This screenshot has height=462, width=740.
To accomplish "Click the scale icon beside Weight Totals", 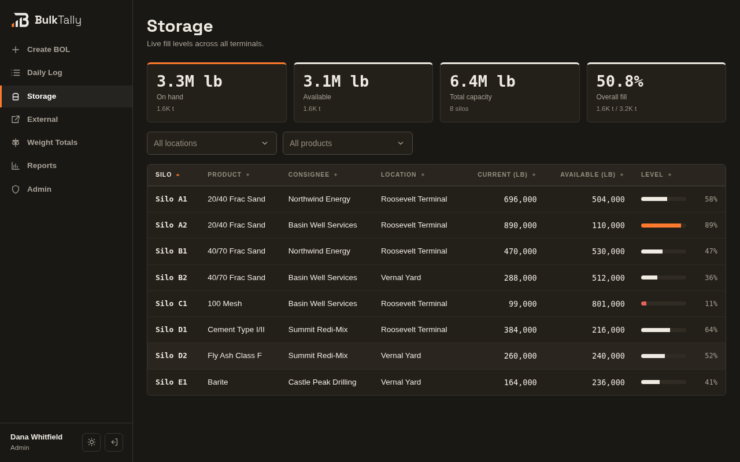I will (x=16, y=143).
